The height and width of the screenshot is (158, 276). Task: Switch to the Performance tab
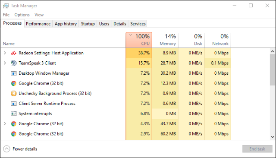38,24
